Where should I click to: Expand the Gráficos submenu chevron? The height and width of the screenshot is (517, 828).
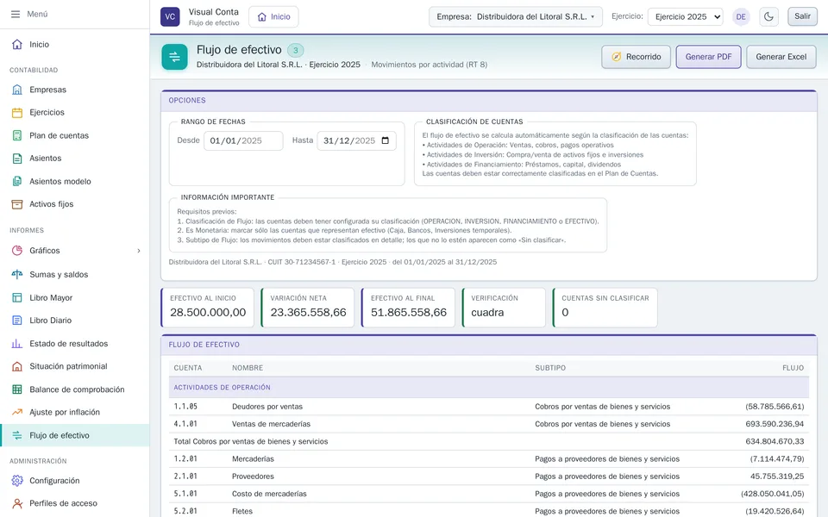tap(139, 251)
